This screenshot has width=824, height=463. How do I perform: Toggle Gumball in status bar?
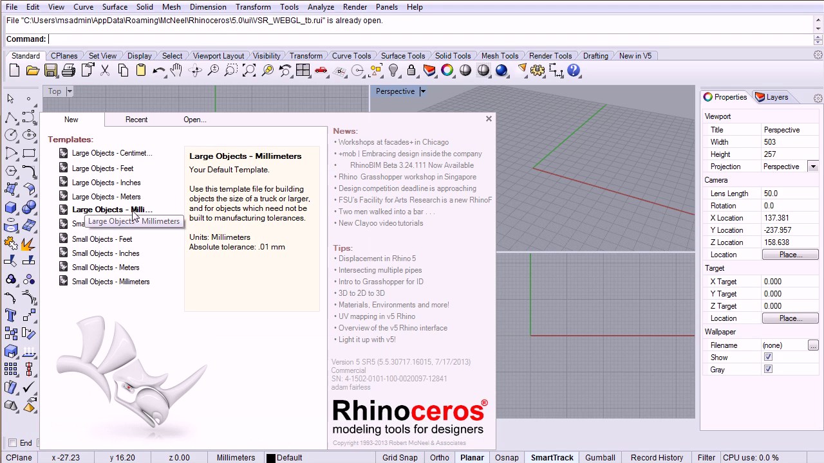point(600,458)
